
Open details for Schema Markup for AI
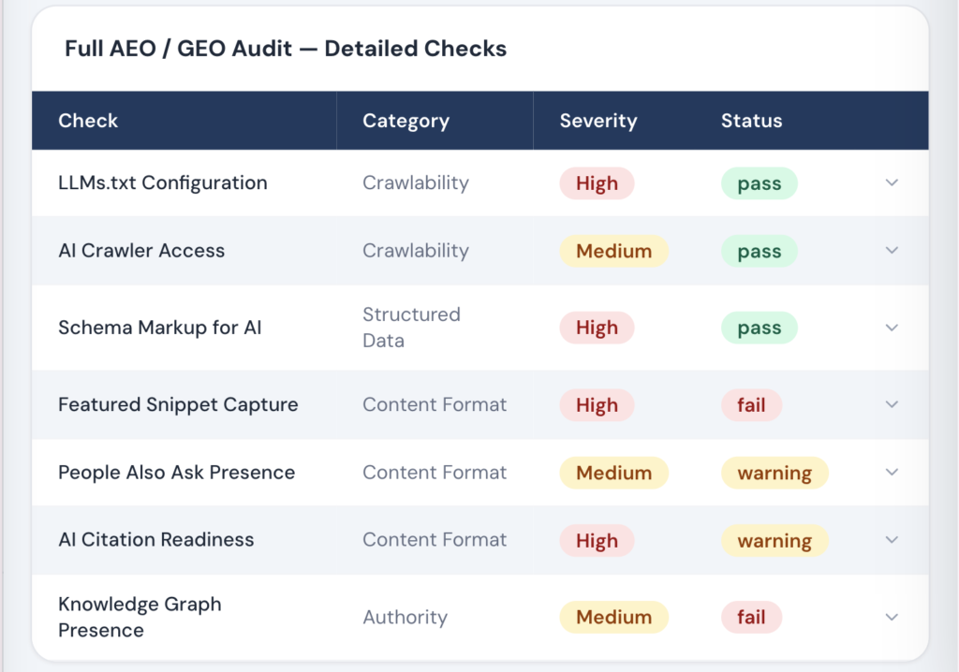[892, 328]
